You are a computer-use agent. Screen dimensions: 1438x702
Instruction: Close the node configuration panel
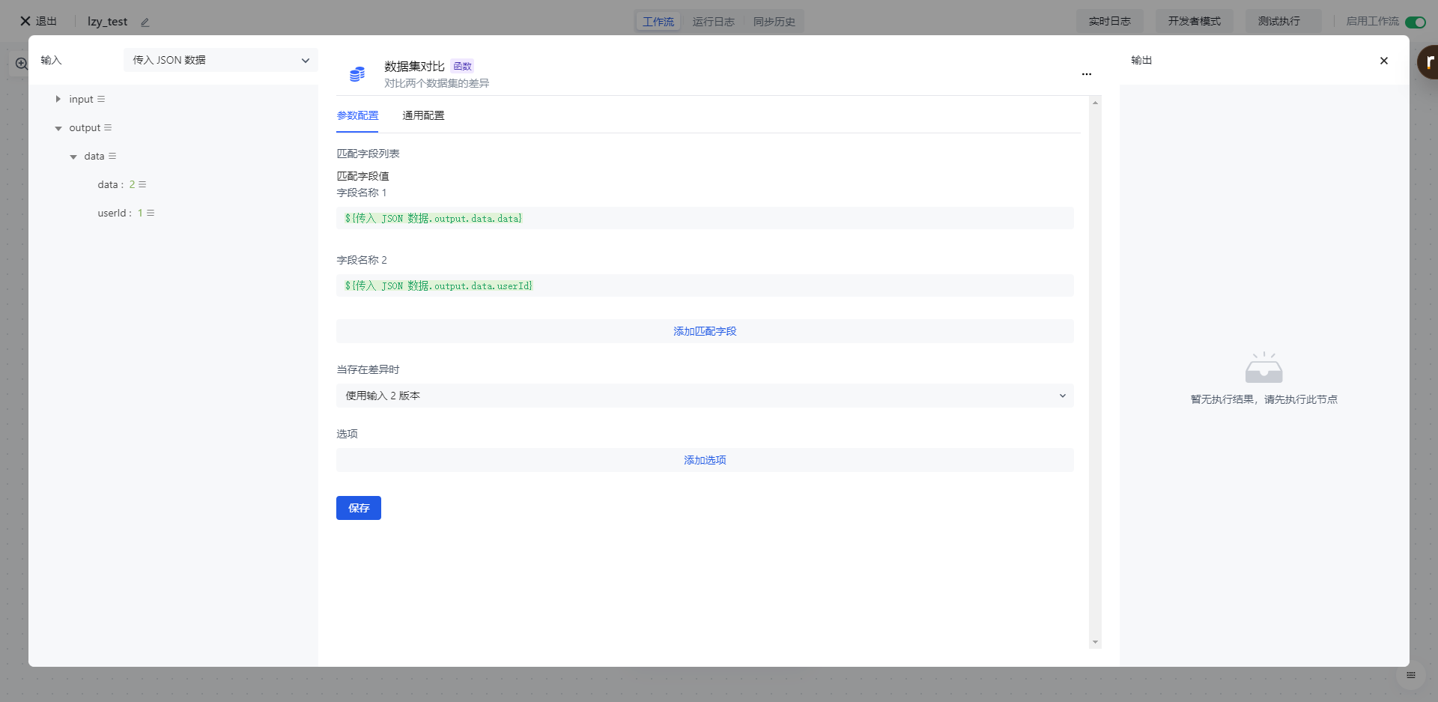click(x=1383, y=61)
